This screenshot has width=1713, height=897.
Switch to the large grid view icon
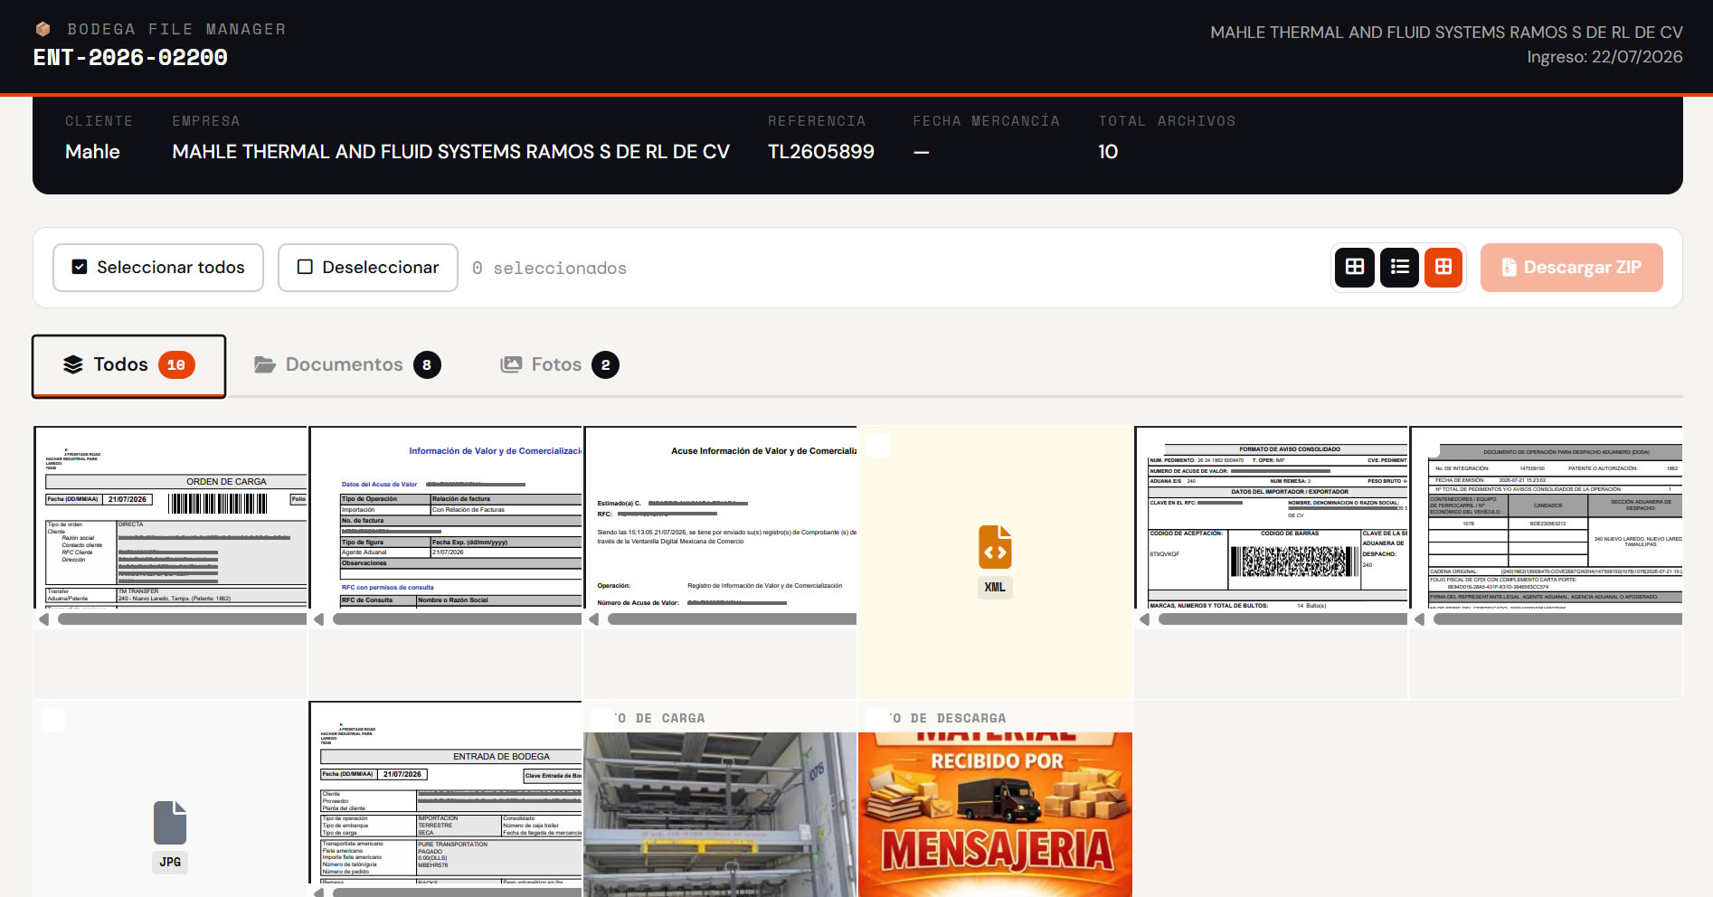[1355, 267]
